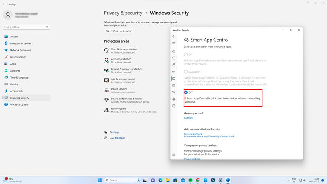
Task: Open Task View from the taskbar
Action: click(145, 180)
